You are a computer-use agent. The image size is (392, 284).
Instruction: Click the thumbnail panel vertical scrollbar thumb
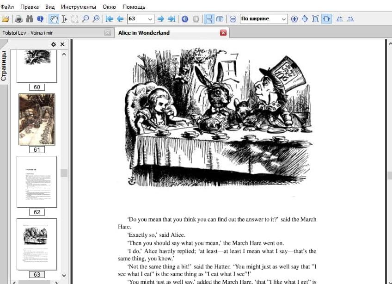click(64, 173)
